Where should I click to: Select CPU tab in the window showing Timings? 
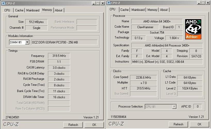point(7,10)
